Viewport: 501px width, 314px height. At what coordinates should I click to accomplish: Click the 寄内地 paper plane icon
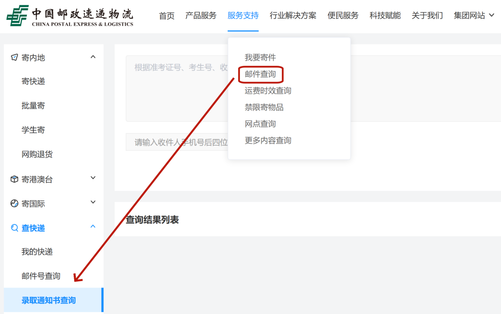pos(14,57)
